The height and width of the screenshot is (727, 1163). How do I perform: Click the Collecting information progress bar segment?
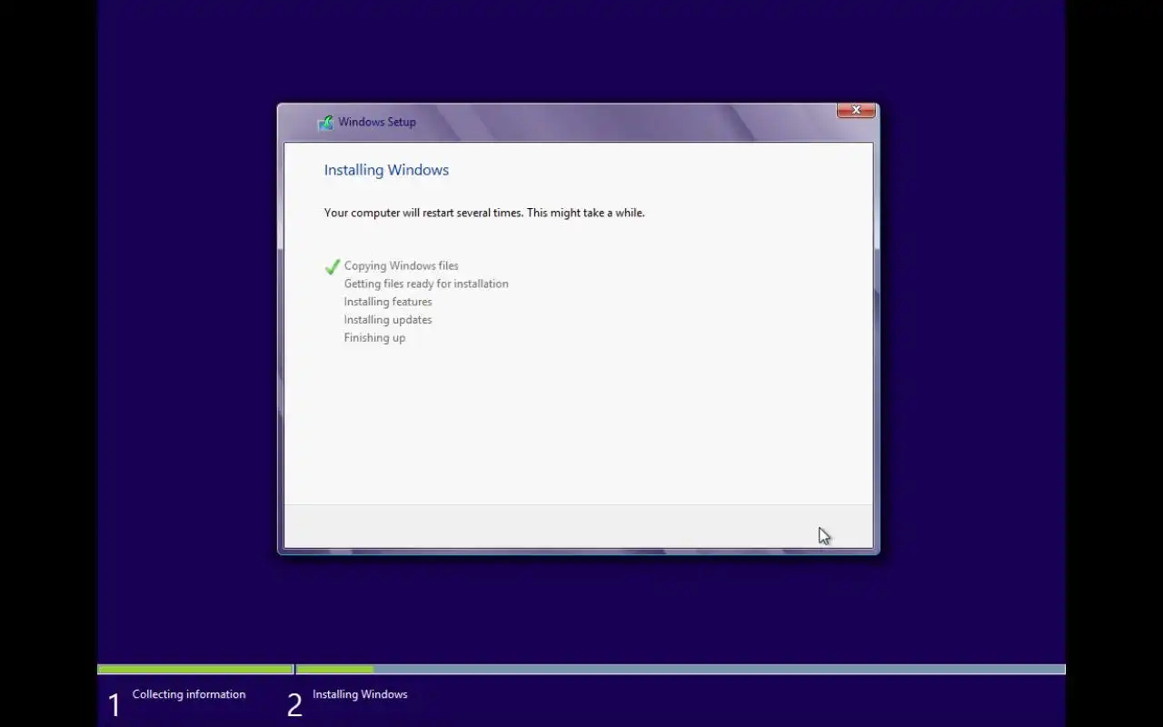194,670
